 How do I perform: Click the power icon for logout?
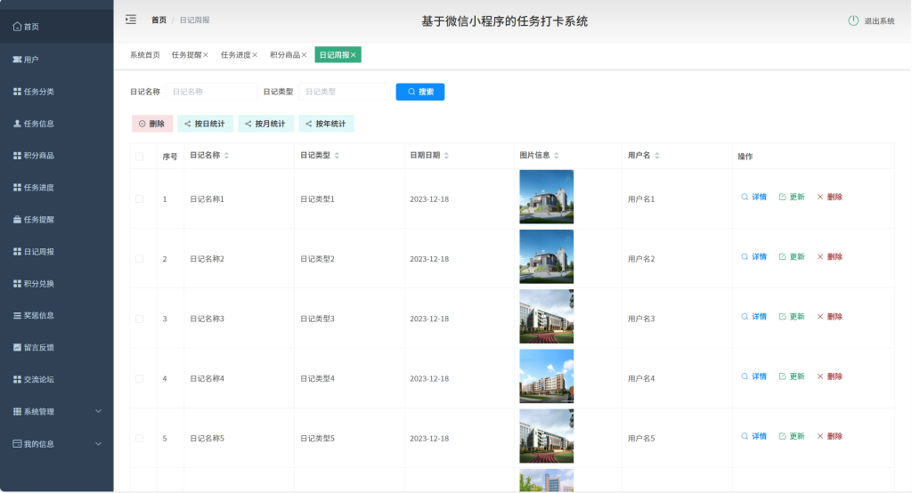tap(853, 21)
